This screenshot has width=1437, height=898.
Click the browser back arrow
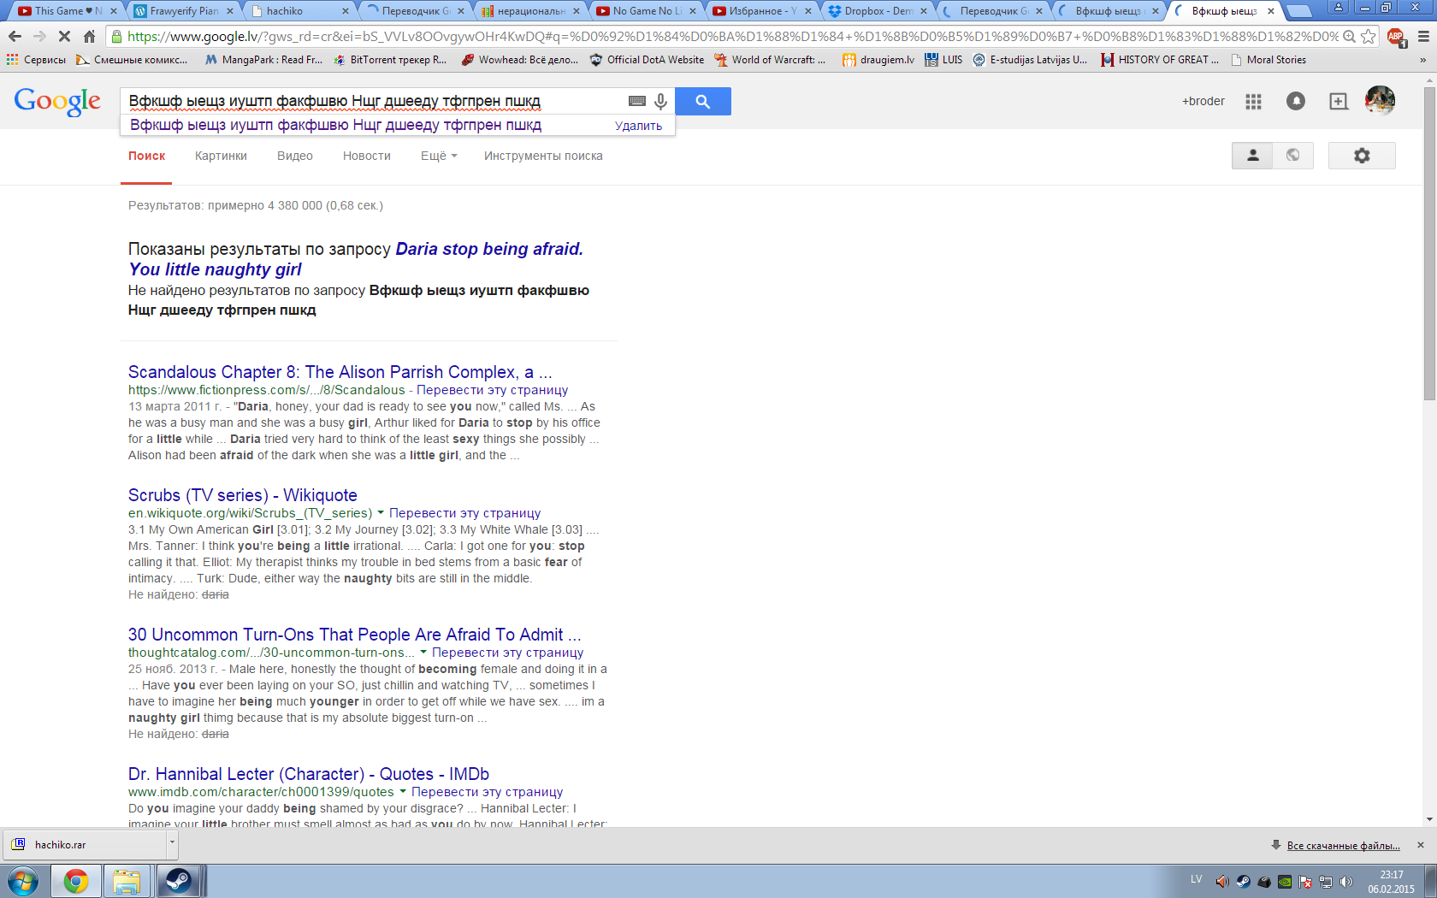point(15,37)
